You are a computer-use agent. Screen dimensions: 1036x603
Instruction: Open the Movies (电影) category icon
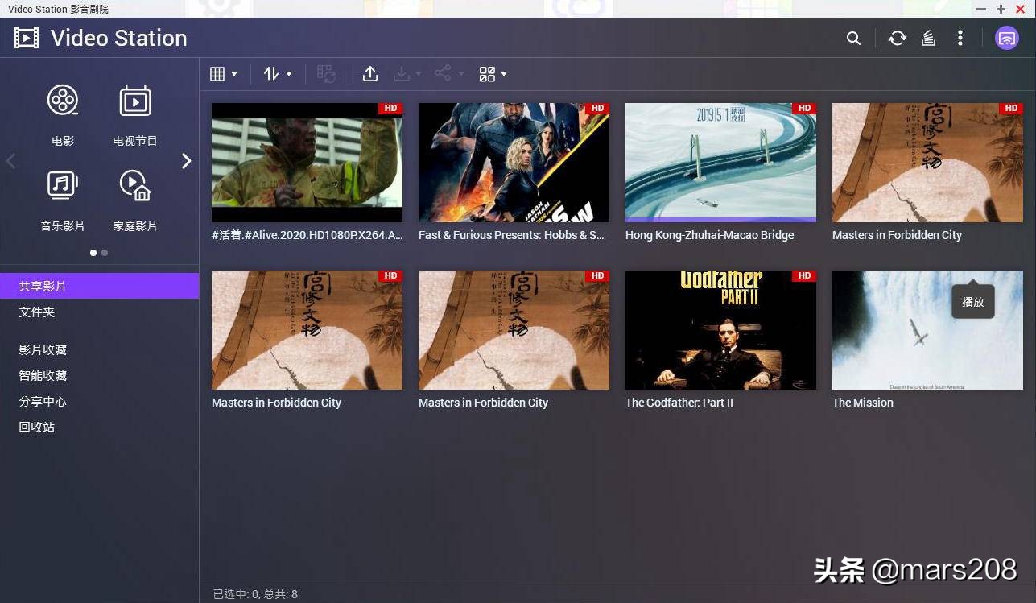pos(63,101)
